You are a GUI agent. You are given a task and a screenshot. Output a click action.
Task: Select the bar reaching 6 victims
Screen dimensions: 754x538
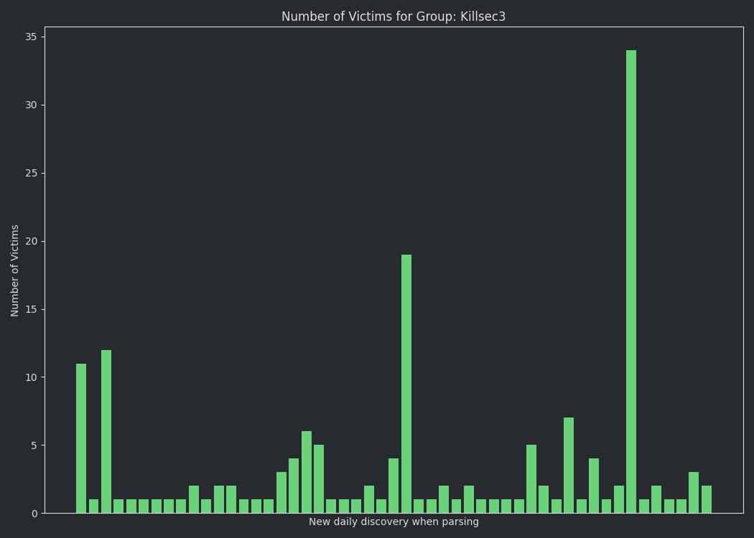click(307, 472)
